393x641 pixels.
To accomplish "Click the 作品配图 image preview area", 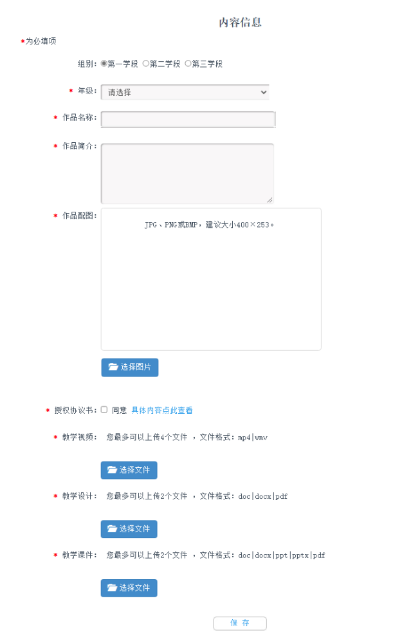I will point(211,279).
